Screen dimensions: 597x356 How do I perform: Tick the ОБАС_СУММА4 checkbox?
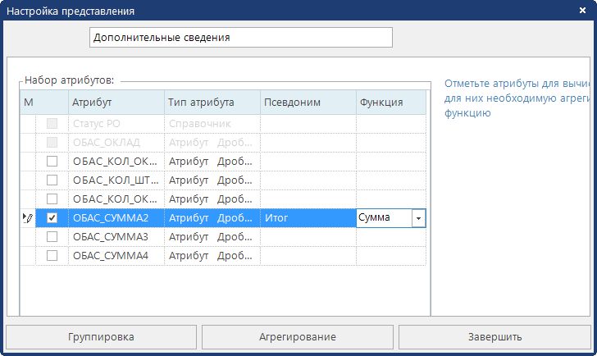click(52, 256)
